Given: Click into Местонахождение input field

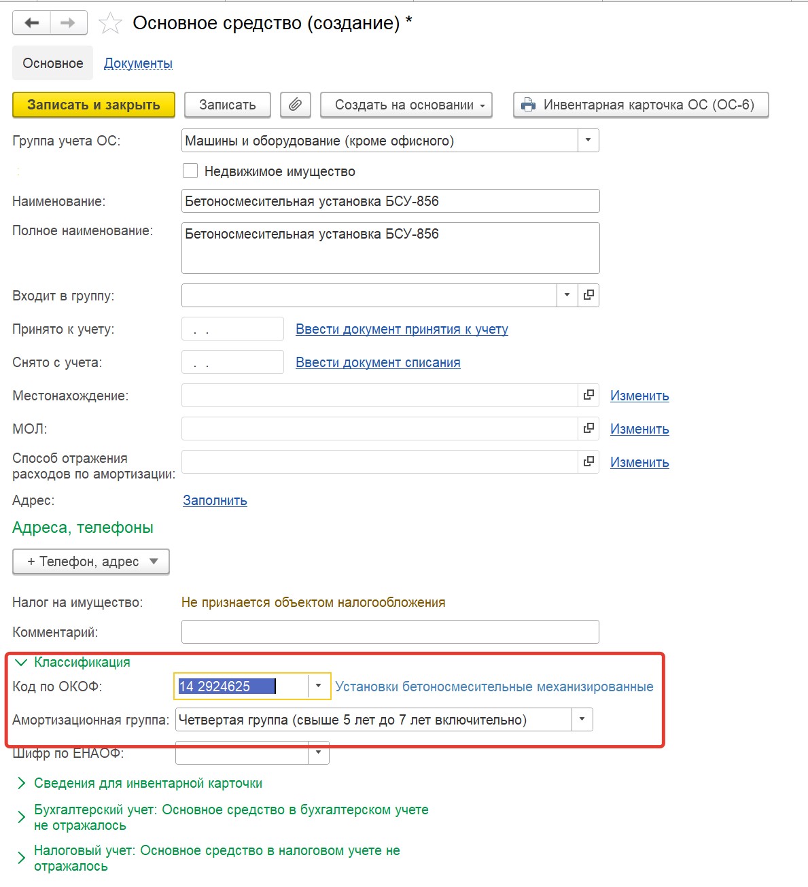Looking at the screenshot, I should (x=379, y=395).
